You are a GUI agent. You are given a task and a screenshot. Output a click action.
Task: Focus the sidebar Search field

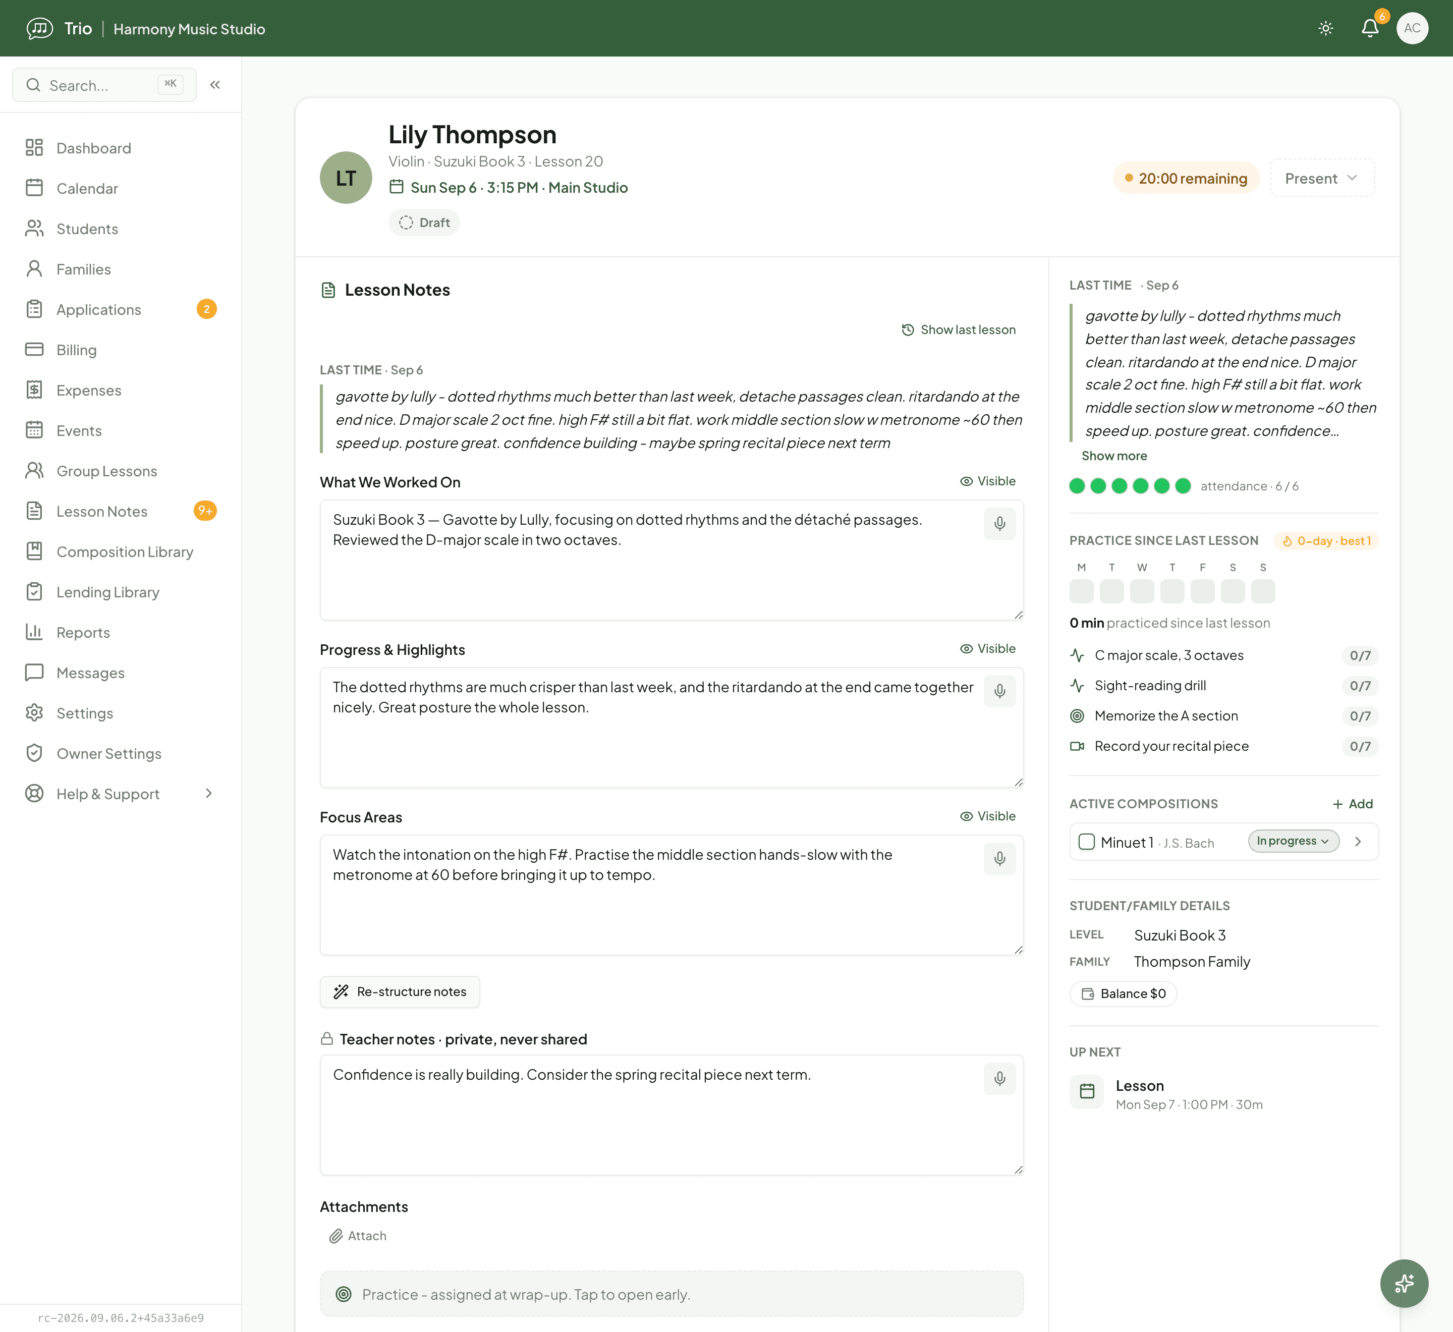[x=104, y=85]
